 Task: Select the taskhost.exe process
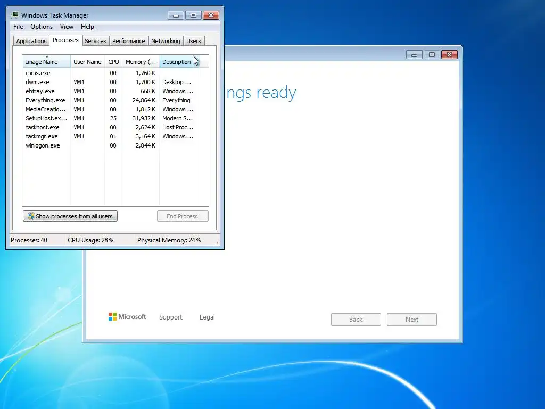pos(111,127)
